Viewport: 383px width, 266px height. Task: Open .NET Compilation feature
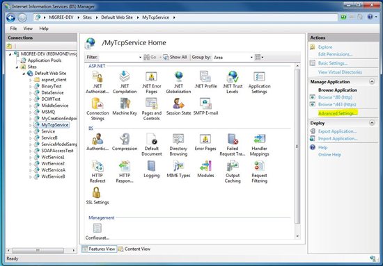(125, 82)
